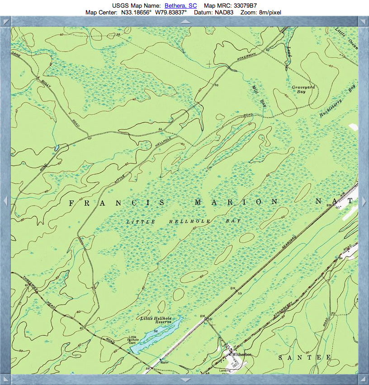The image size is (369, 385).
Task: Pan the map east with the right arrow
Action: 364,201
